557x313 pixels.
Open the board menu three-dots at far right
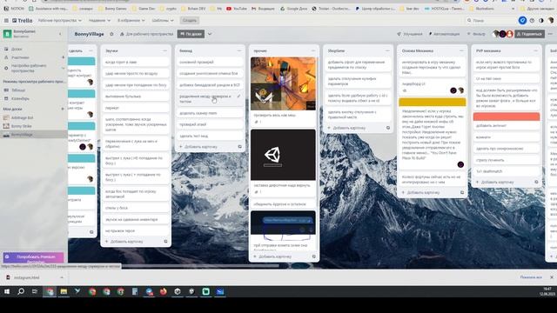coord(551,34)
